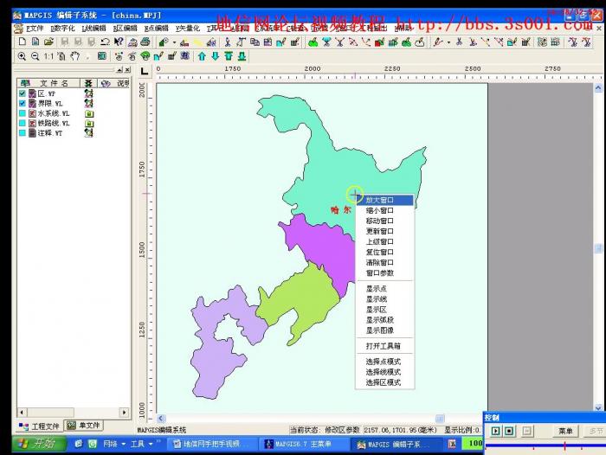
Task: Choose 放大窗口 from the context menu
Action: tap(379, 200)
